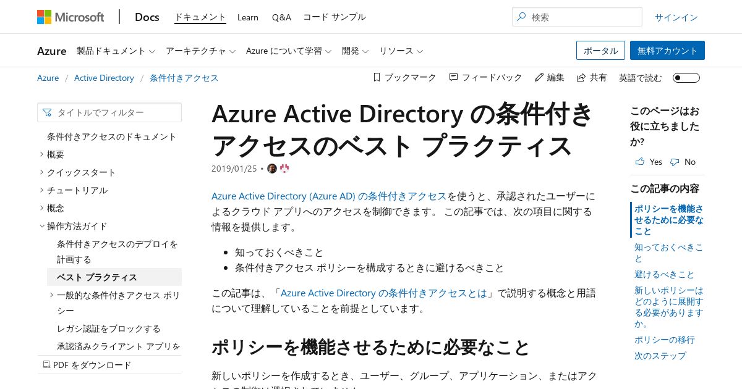Select the Q&A tab

[281, 17]
